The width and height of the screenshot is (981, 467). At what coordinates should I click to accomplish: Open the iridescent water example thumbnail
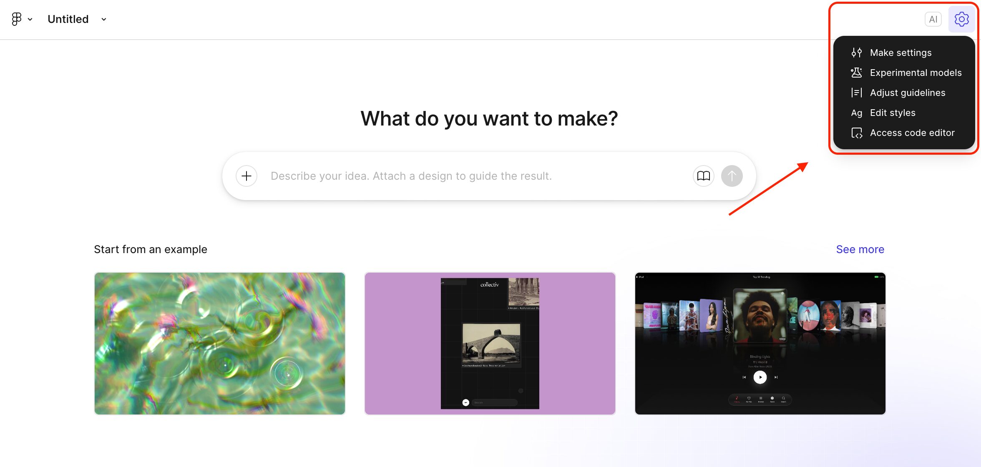(220, 343)
